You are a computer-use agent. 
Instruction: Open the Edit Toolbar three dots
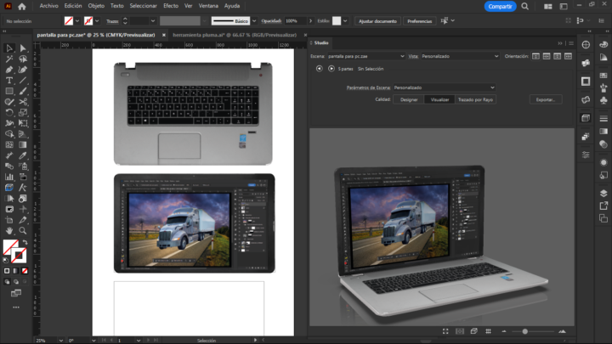pyautogui.click(x=16, y=307)
